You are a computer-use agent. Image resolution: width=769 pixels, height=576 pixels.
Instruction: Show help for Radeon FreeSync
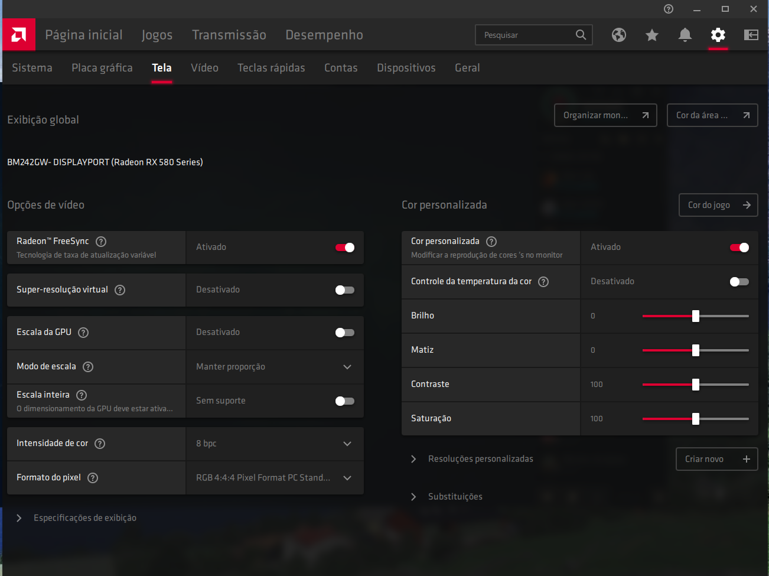pyautogui.click(x=101, y=241)
